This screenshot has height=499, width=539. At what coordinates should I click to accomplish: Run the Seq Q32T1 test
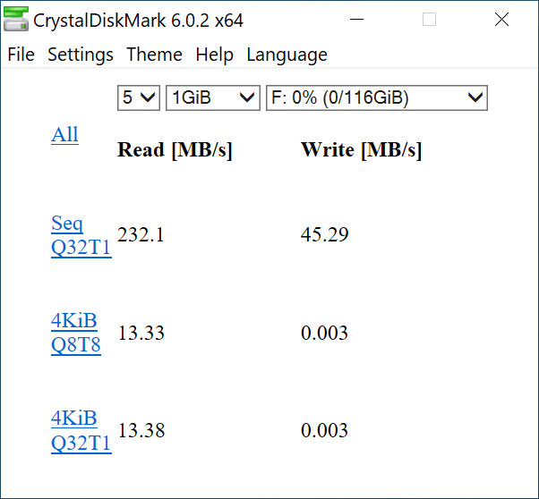coord(81,236)
